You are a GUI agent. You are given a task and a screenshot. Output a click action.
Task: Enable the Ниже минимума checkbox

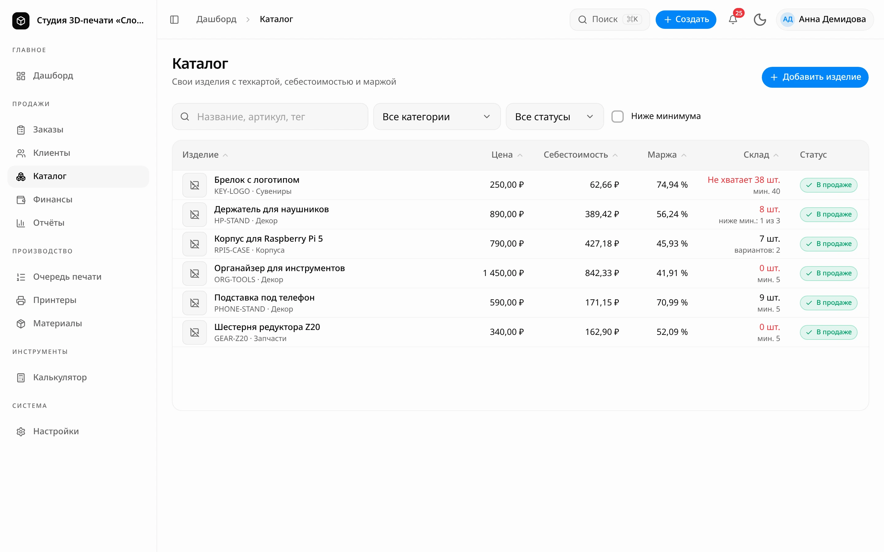point(617,117)
